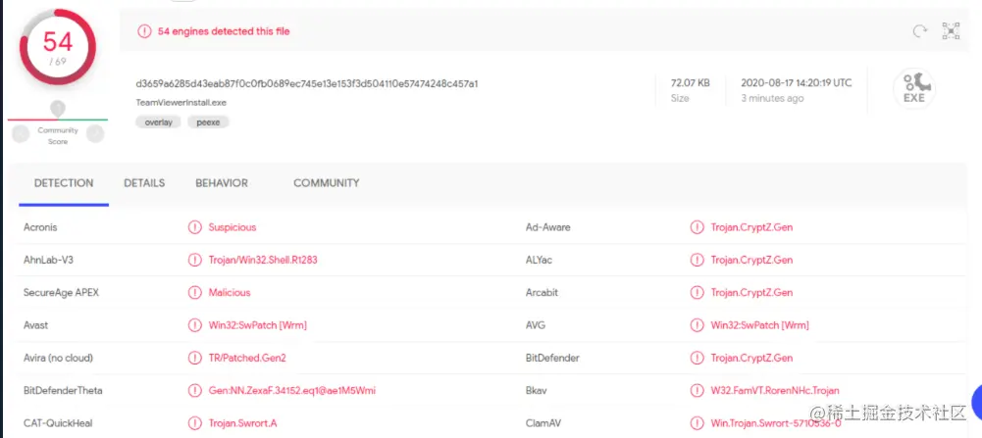The image size is (982, 438).
Task: Click the W32.FamVT.RorenNHc.Trojan result
Action: pyautogui.click(x=775, y=390)
